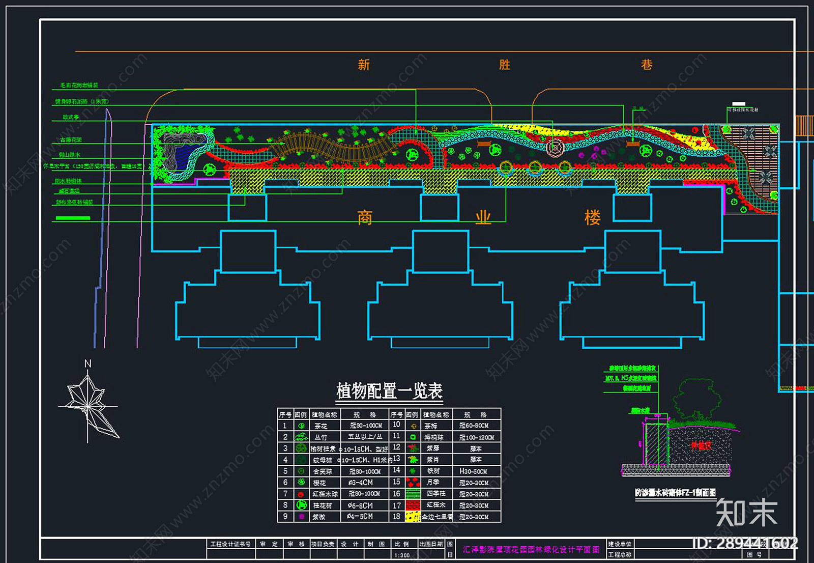Click the north arrow compass symbol
Viewport: 814px width, 563px height.
(x=89, y=402)
